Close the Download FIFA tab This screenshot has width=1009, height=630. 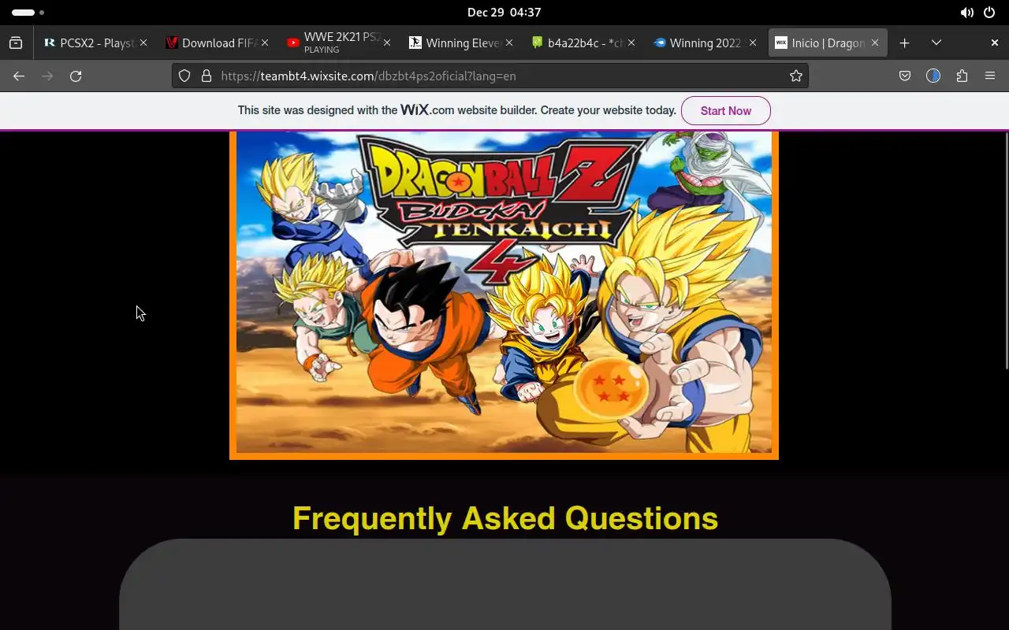[265, 43]
